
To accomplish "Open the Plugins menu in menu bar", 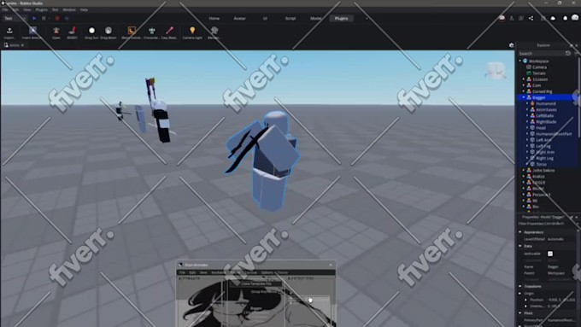I will click(x=41, y=9).
